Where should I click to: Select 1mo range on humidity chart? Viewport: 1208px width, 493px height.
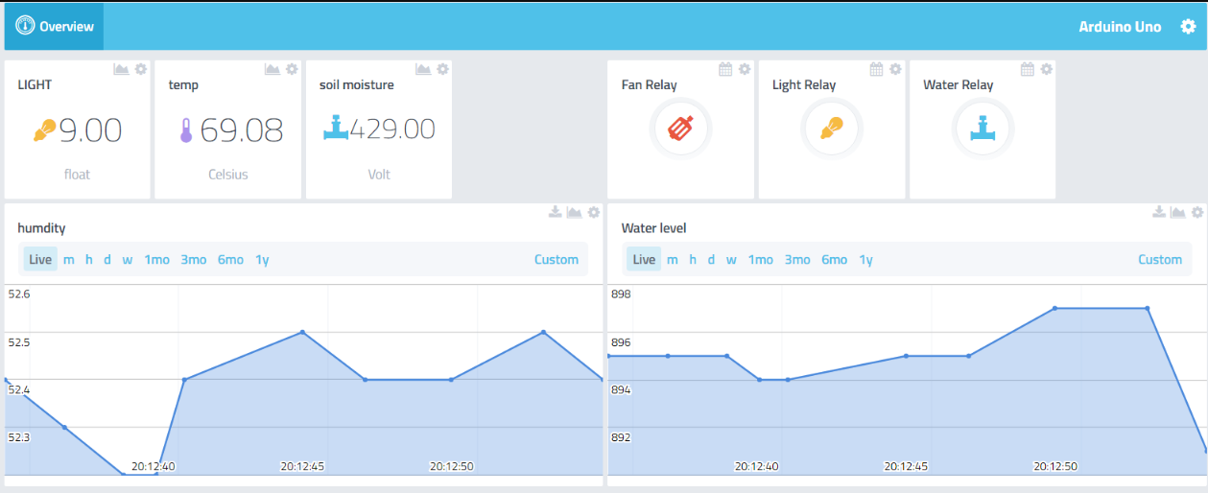coord(156,260)
